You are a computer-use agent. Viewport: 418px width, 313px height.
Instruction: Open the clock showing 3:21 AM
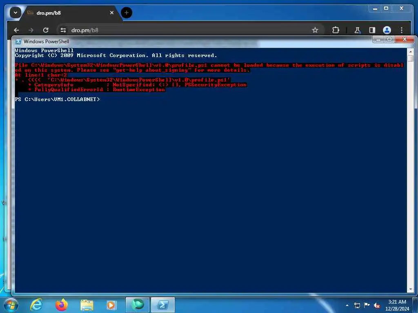(x=397, y=305)
